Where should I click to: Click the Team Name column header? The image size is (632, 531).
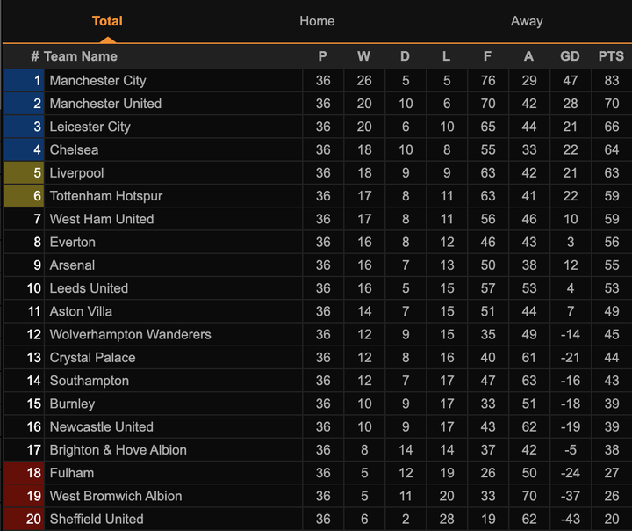[80, 56]
